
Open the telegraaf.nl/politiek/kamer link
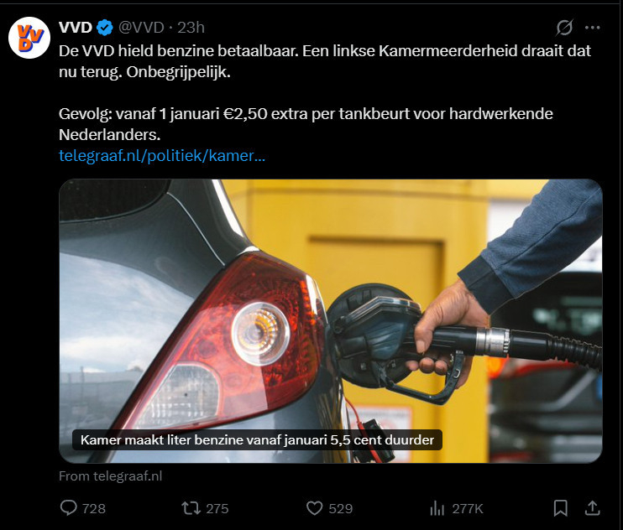(162, 155)
